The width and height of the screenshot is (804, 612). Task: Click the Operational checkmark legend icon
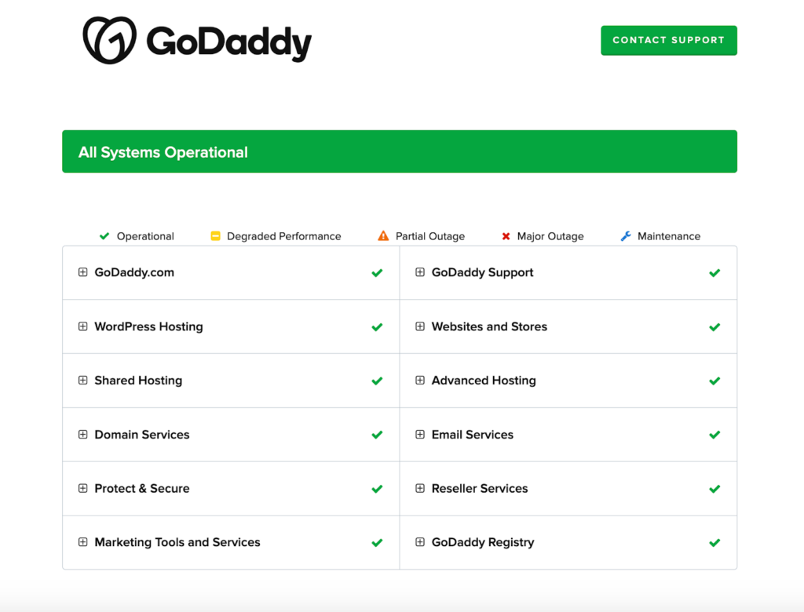(x=104, y=235)
